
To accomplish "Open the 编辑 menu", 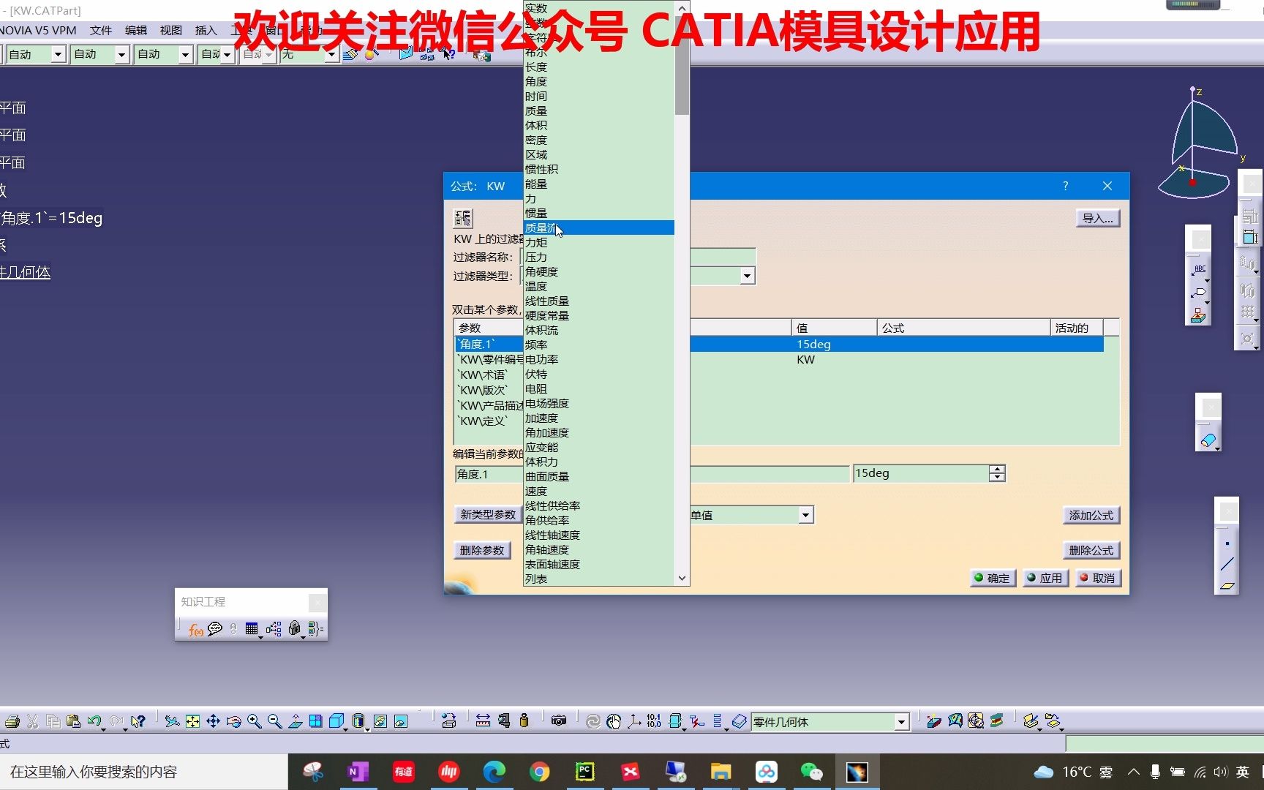I will pos(135,31).
